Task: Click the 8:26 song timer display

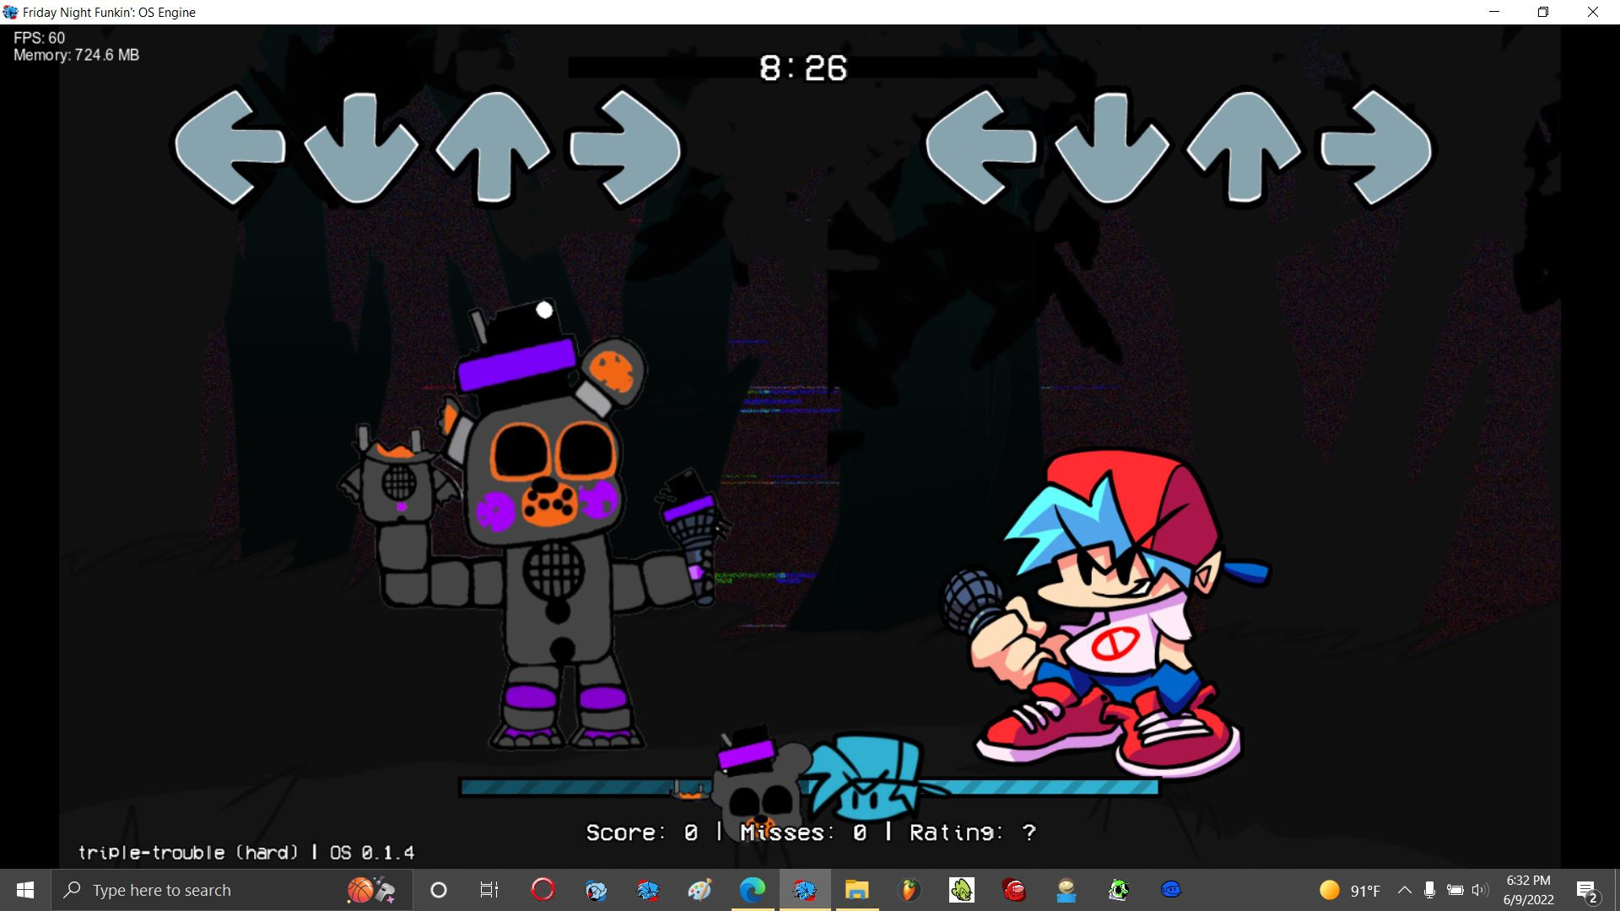Action: [802, 69]
